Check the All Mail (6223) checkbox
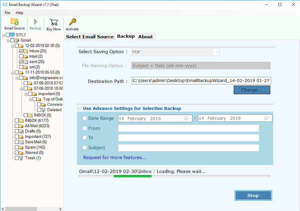The image size is (300, 211). (17, 126)
